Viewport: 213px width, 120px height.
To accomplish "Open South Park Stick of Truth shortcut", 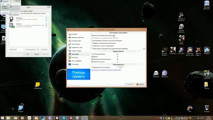I will pos(190,51).
